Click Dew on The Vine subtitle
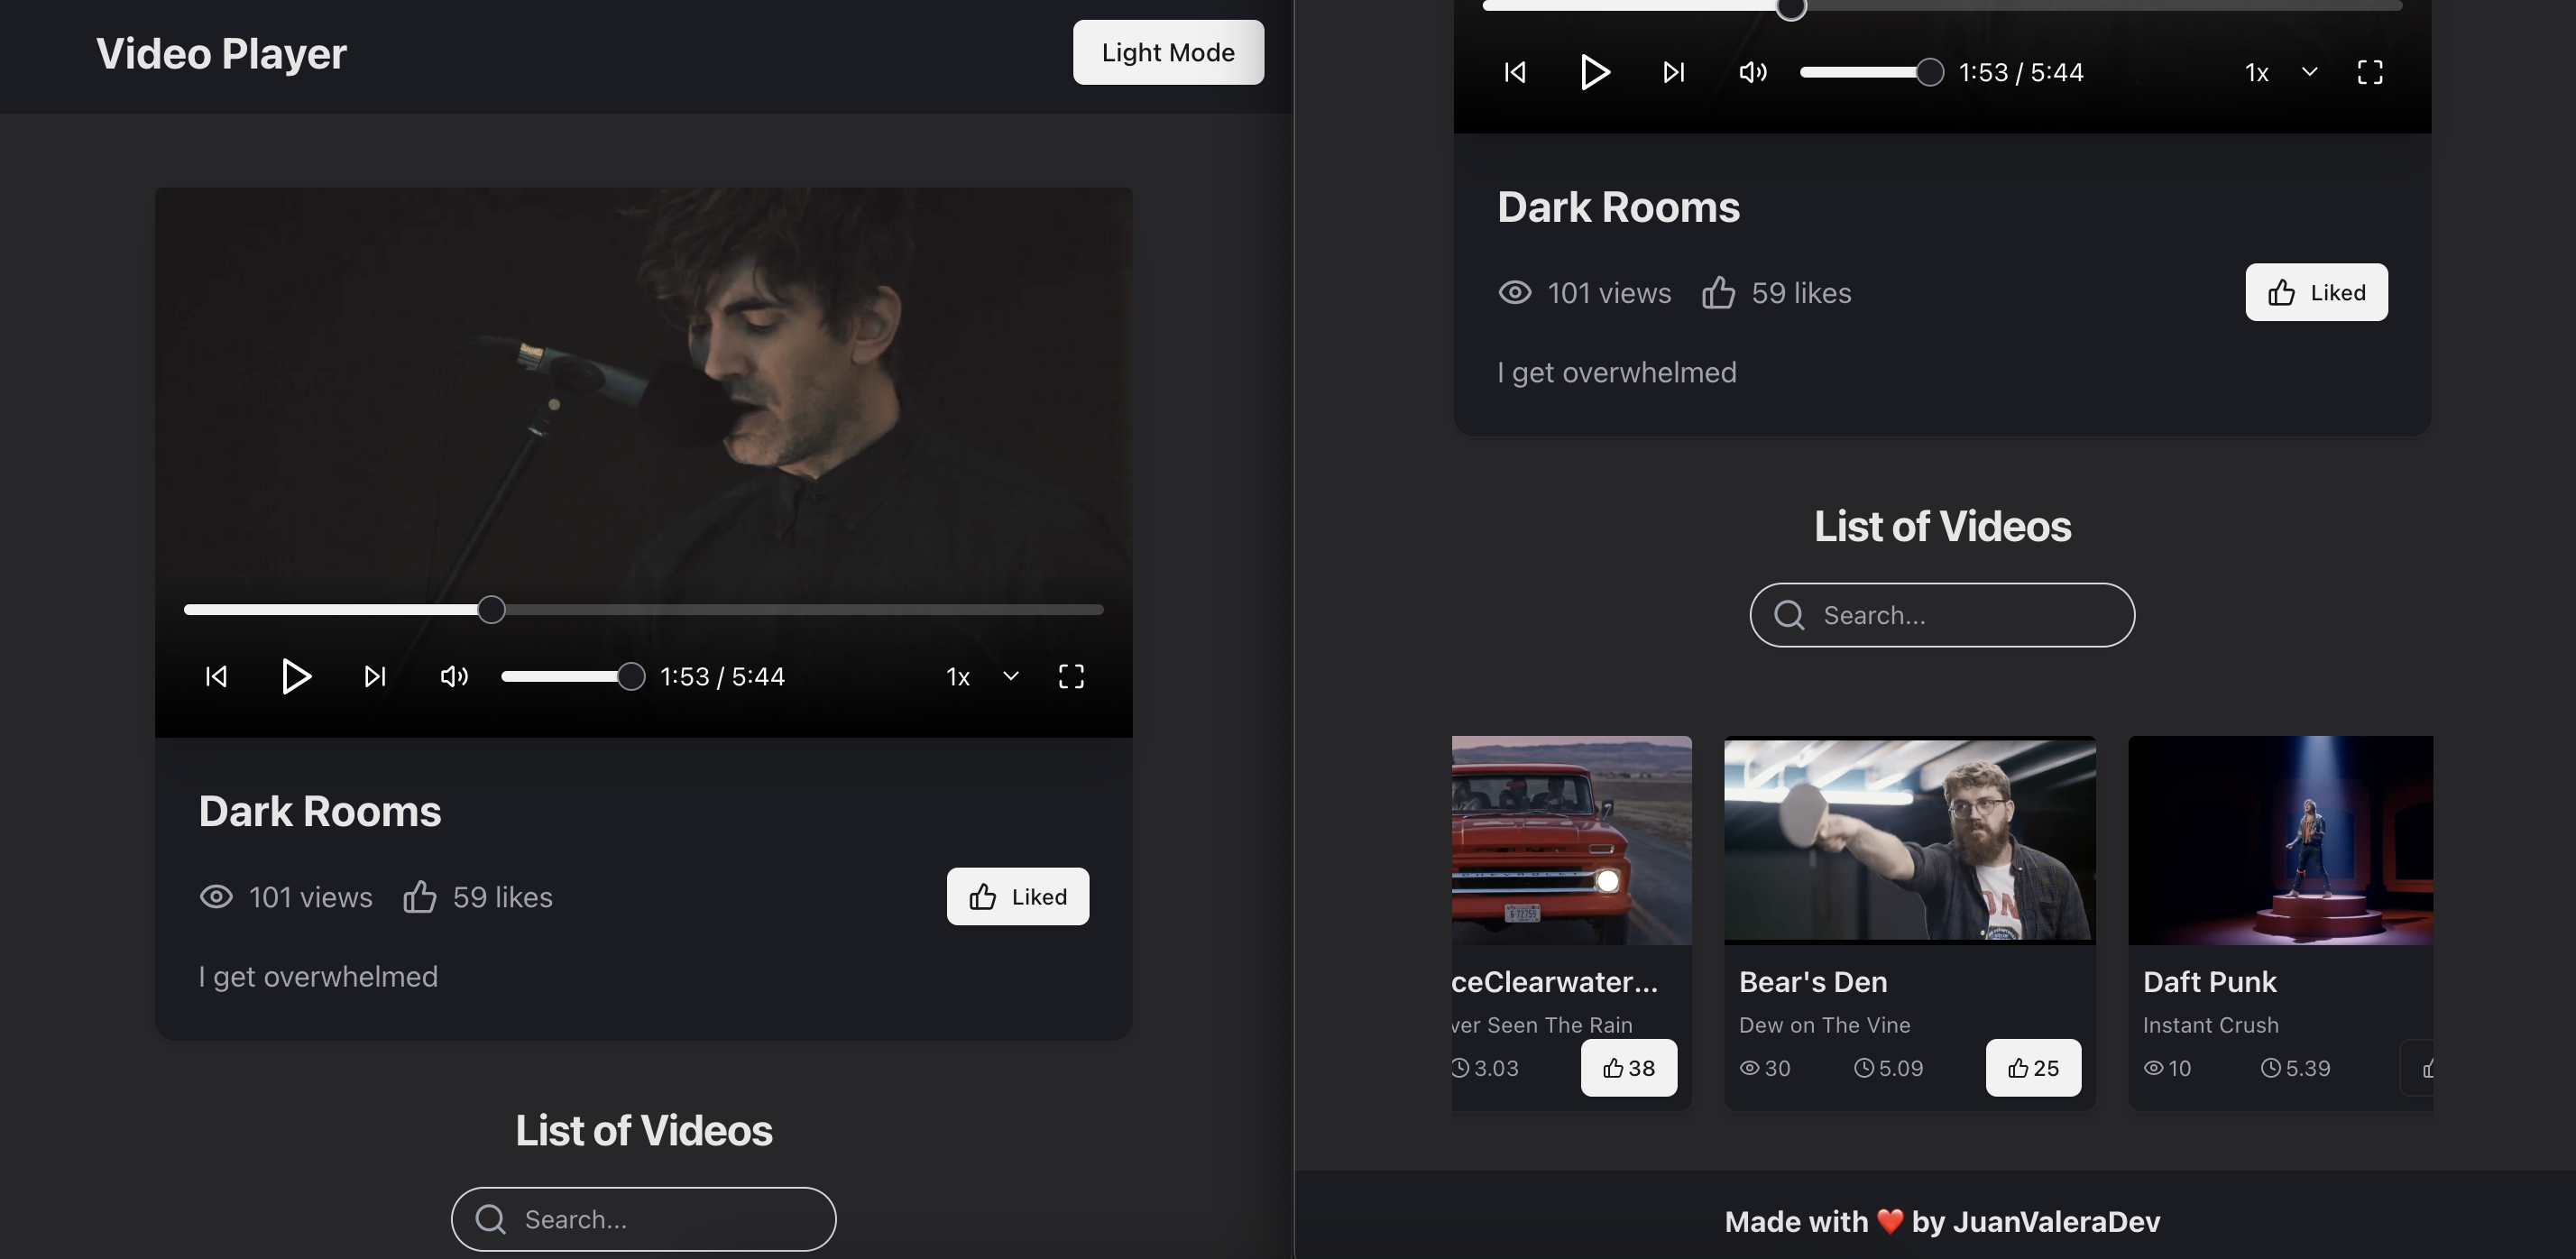Screen dimensions: 2576x1259 click(x=1825, y=1025)
